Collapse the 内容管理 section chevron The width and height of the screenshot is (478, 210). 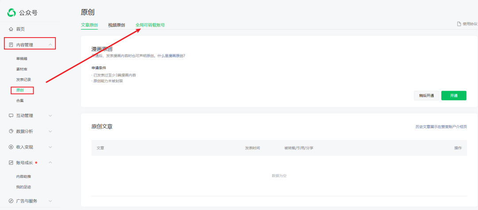tap(50, 45)
